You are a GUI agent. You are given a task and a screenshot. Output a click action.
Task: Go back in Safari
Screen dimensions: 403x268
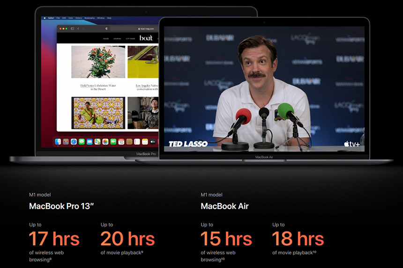(78, 29)
